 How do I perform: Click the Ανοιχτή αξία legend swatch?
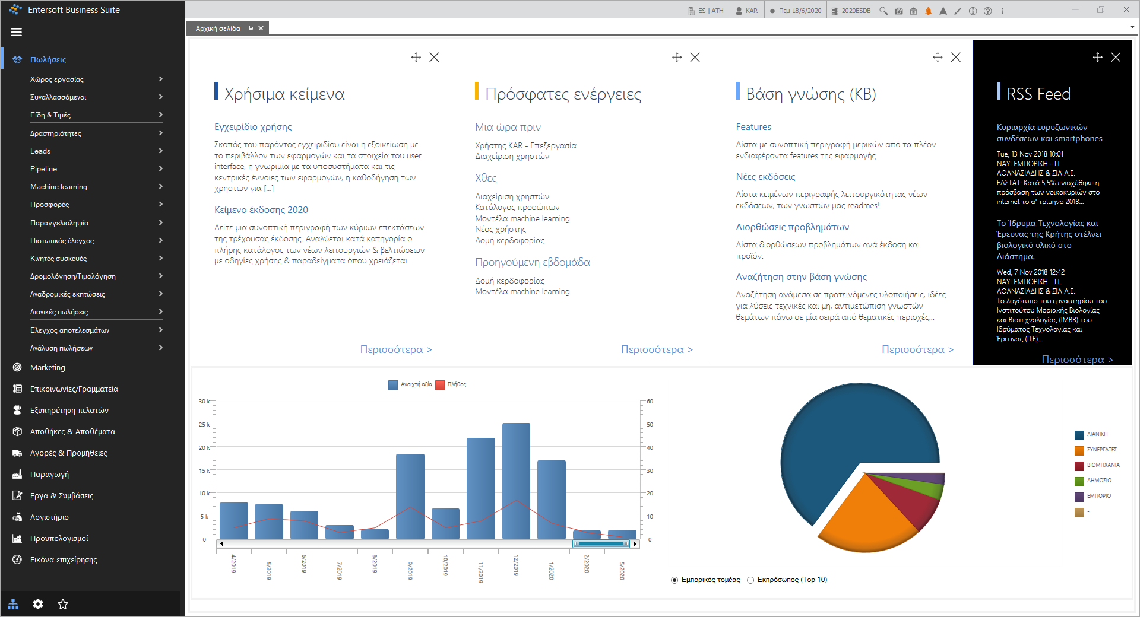[393, 384]
